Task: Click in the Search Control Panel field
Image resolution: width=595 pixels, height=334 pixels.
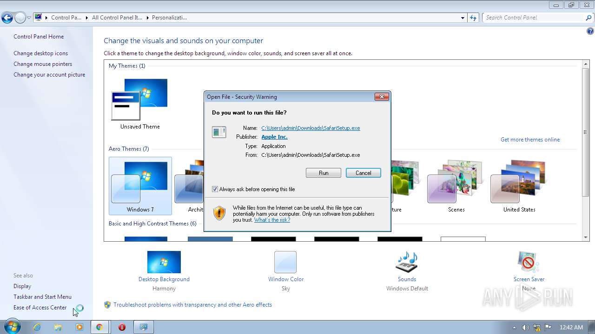Action: click(534, 18)
